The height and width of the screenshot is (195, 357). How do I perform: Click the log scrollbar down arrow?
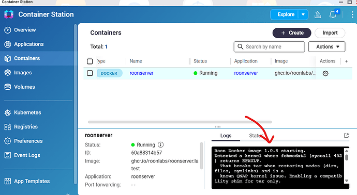pyautogui.click(x=347, y=181)
